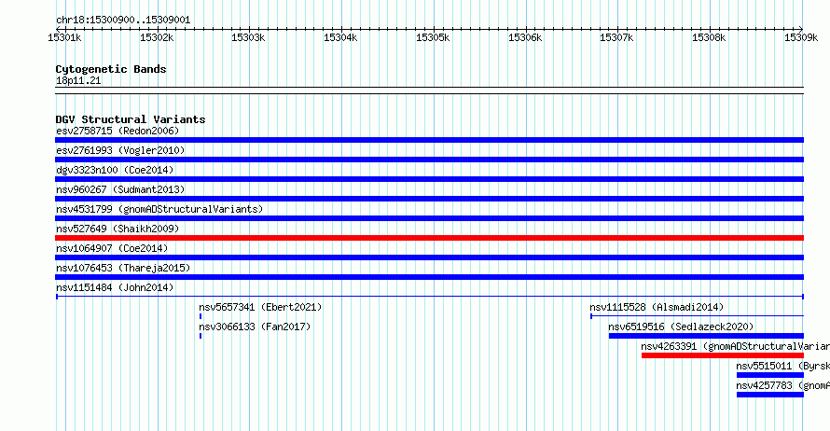The height and width of the screenshot is (431, 830).
Task: Click the small nsv5657341 (Ebert2021) marker
Action: click(201, 316)
